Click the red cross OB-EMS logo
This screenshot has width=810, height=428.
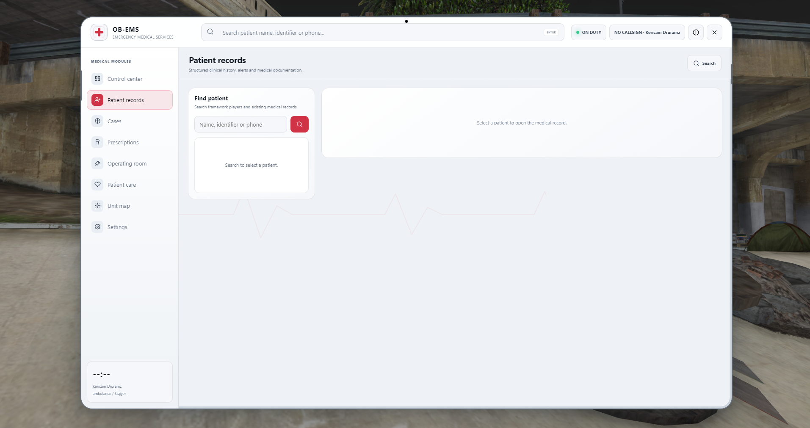[x=99, y=32]
